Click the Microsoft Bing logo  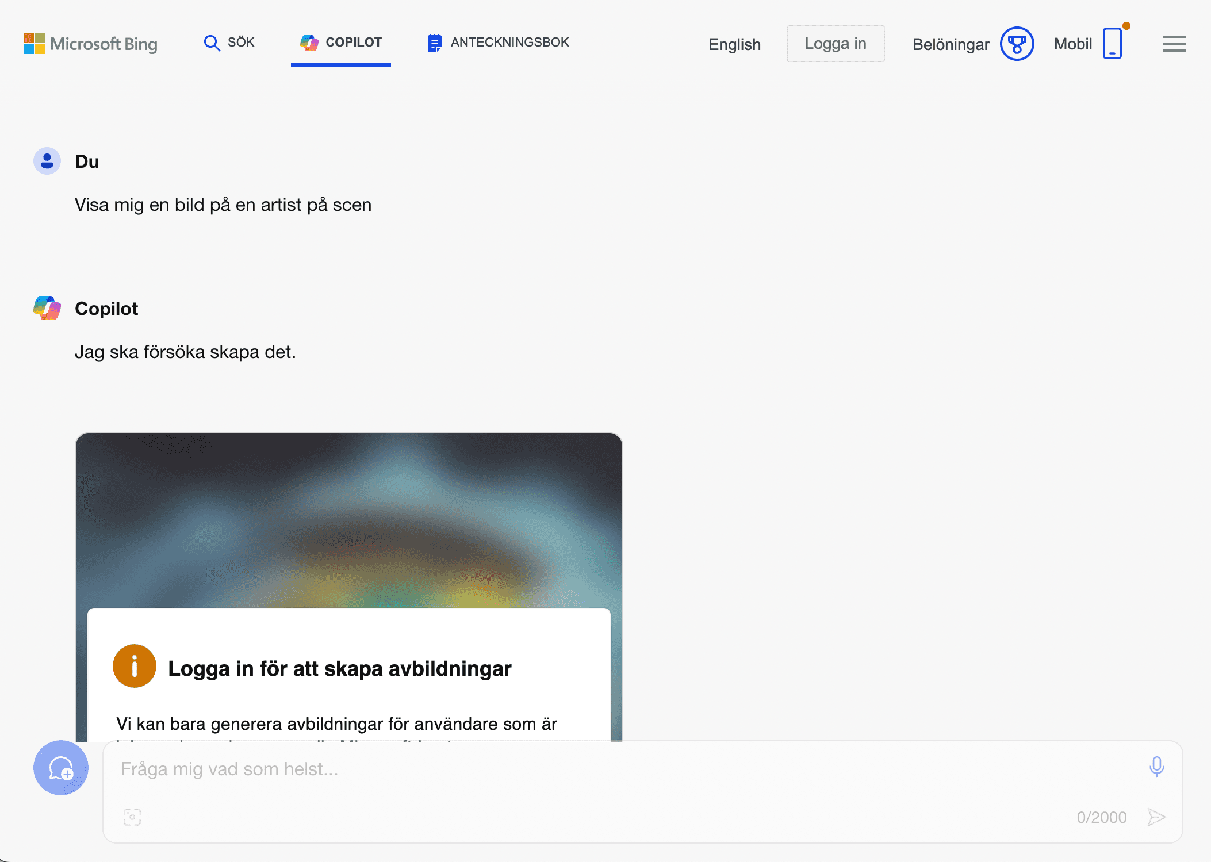click(x=90, y=44)
